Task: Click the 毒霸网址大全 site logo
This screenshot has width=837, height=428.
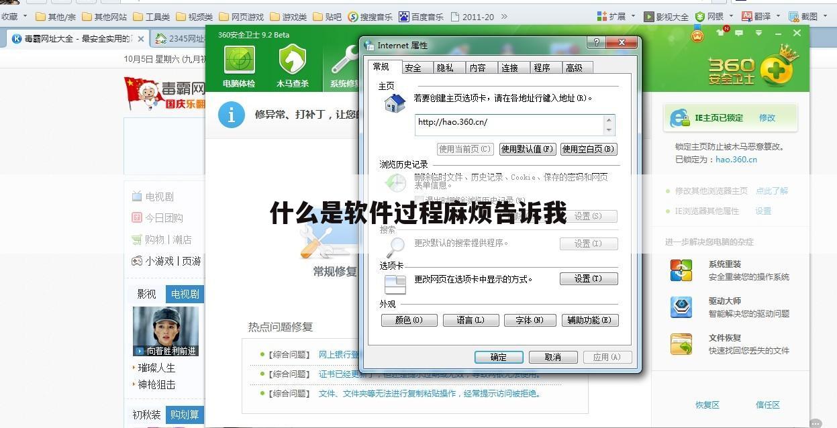Action: (x=165, y=93)
